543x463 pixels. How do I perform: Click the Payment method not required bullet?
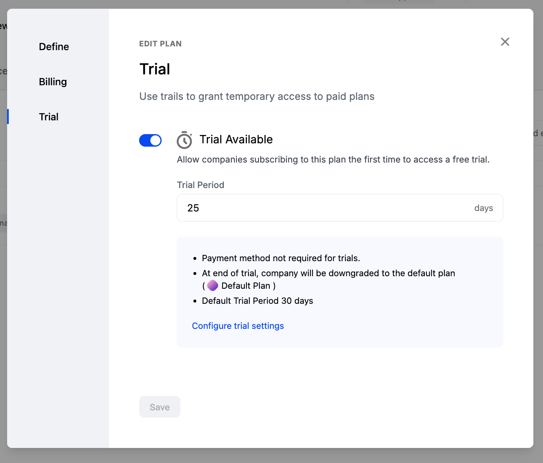pos(281,258)
